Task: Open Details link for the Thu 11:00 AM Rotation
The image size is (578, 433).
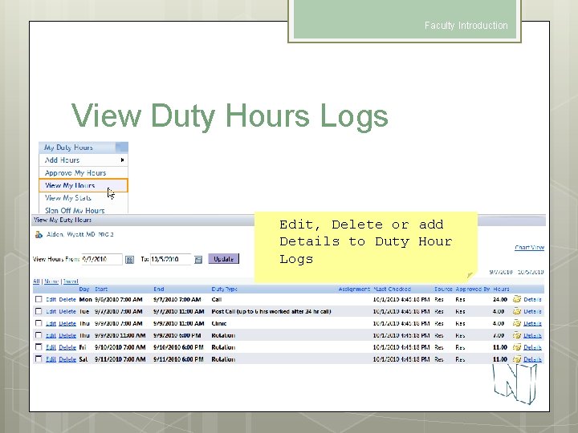Action: pos(533,335)
